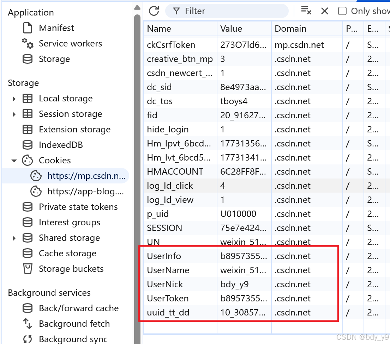Click the Background sync icon

(x=28, y=339)
